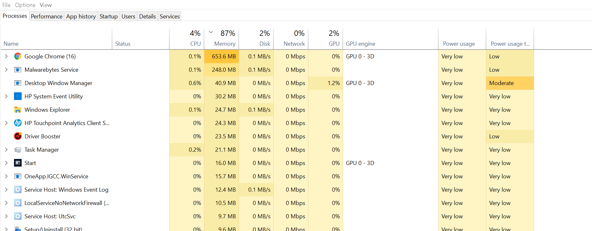This screenshot has width=592, height=231.
Task: Open the Startup tab
Action: [109, 16]
